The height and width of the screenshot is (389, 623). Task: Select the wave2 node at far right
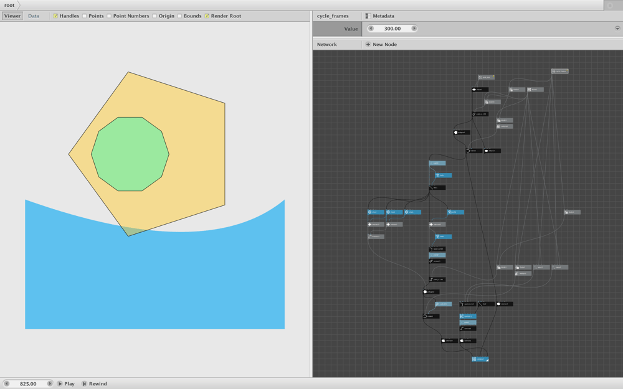[560, 267]
